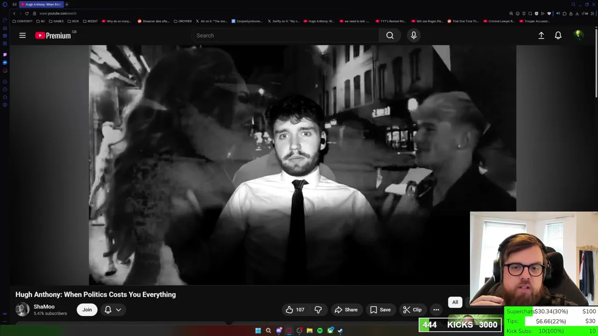Open the 'Criminal Lawyer R...' bookmark

tap(499, 21)
